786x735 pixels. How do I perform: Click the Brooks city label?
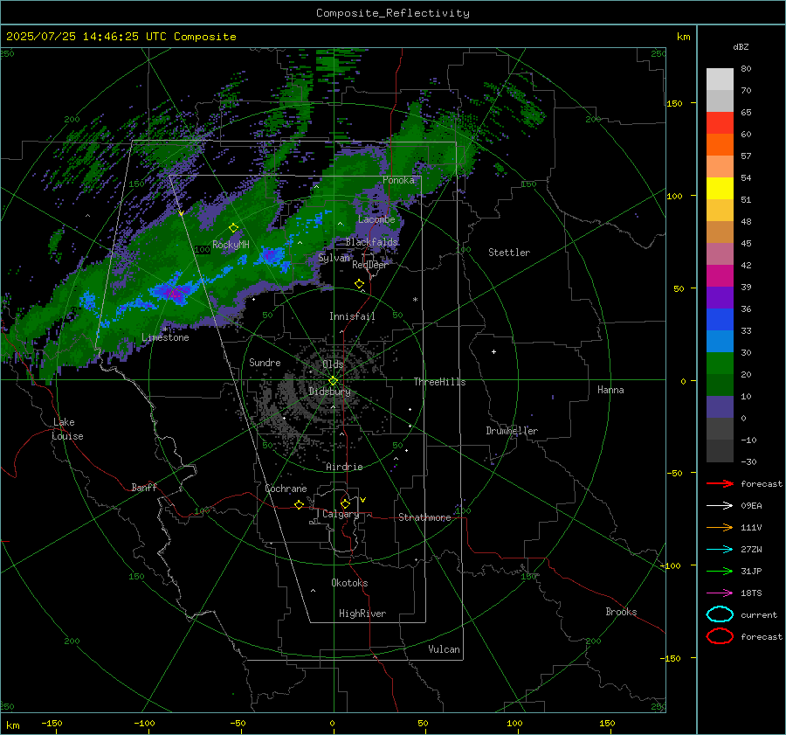(x=621, y=612)
